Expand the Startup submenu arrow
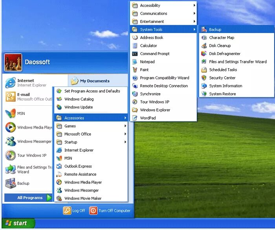This screenshot has height=230, width=275. point(125,142)
